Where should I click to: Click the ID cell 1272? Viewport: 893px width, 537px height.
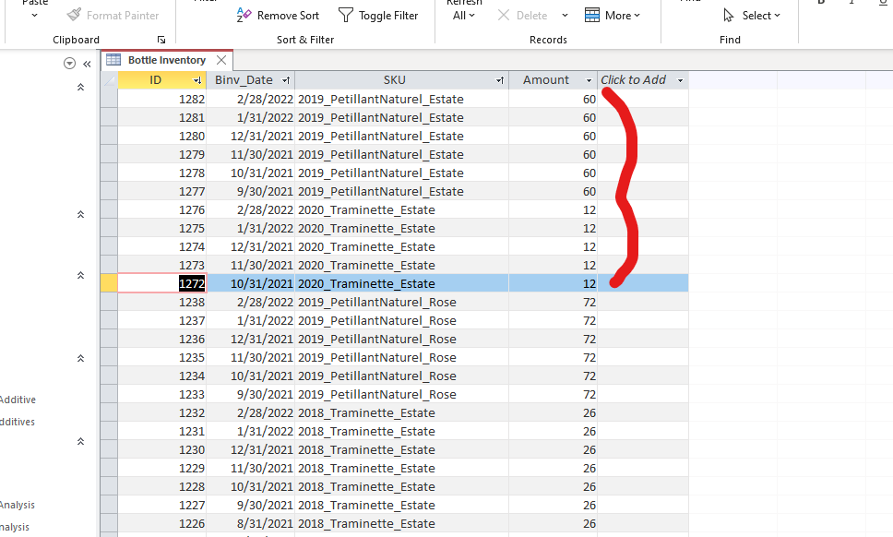pyautogui.click(x=162, y=283)
